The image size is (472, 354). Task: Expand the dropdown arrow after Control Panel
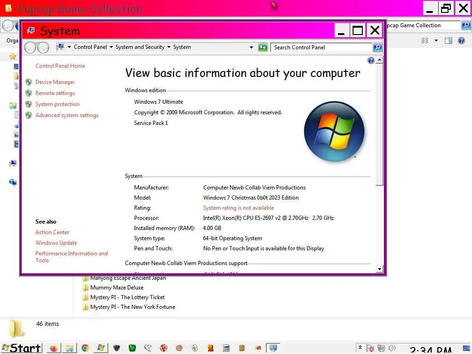click(x=112, y=47)
